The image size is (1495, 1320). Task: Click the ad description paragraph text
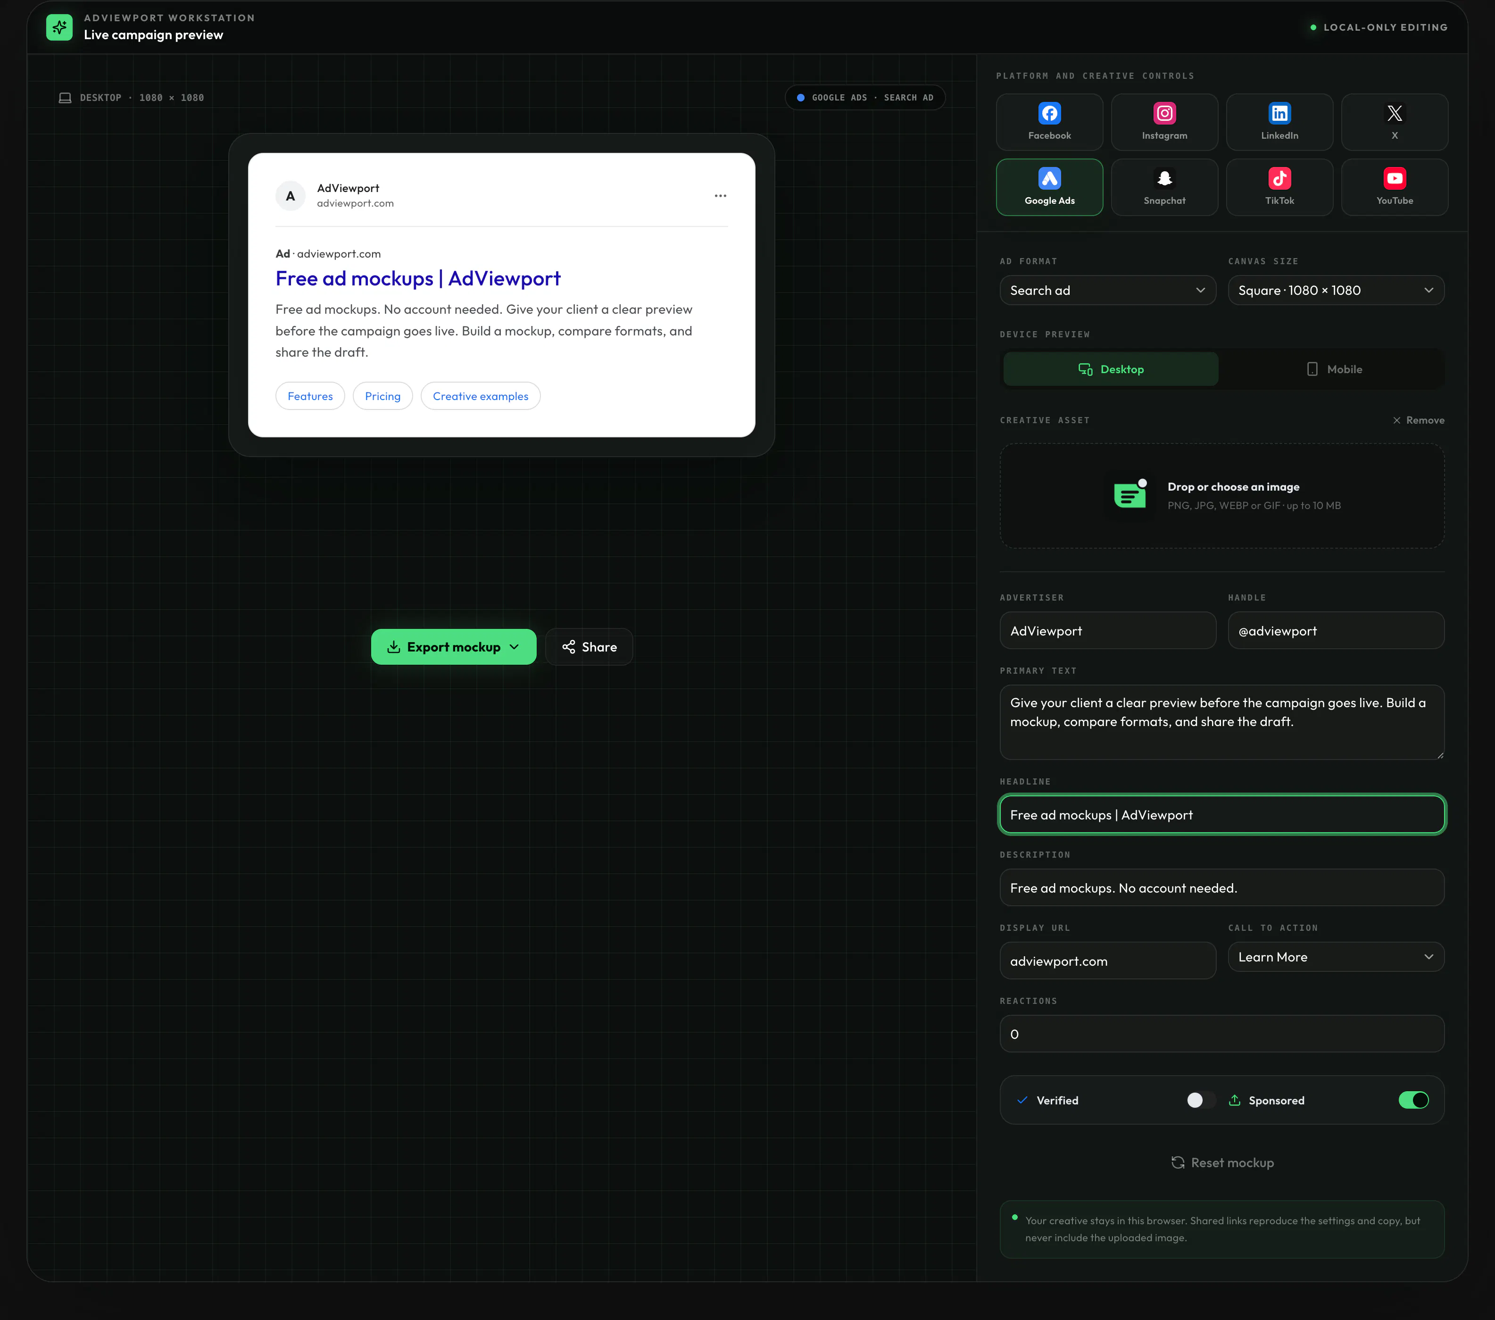[x=483, y=331]
